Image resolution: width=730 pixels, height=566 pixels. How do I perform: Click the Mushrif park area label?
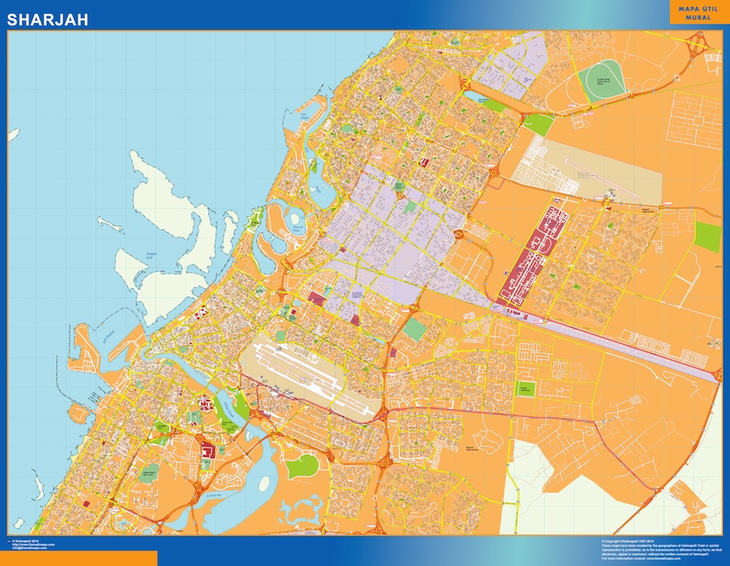(x=471, y=449)
